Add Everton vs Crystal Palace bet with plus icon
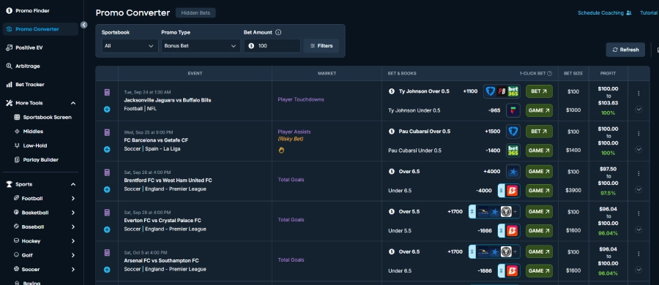The height and width of the screenshot is (285, 659). 107,229
